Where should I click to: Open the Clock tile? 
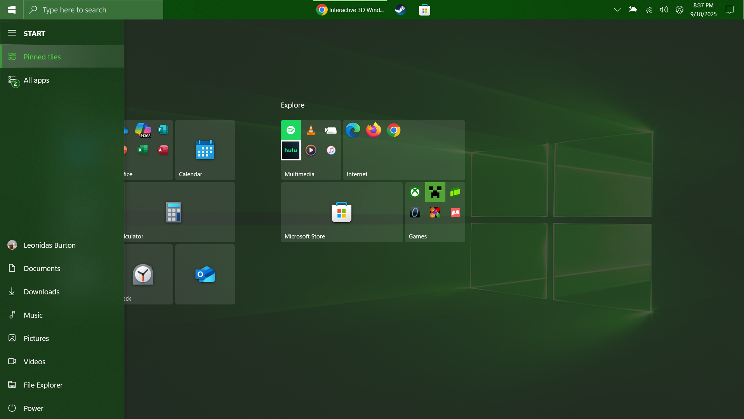tap(149, 274)
